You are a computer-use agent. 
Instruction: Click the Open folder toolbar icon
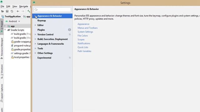point(2,11)
